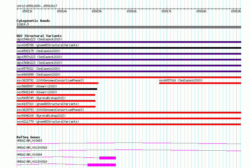
Task: Select the red bar beneath nsv6457014
Action: [200, 83]
